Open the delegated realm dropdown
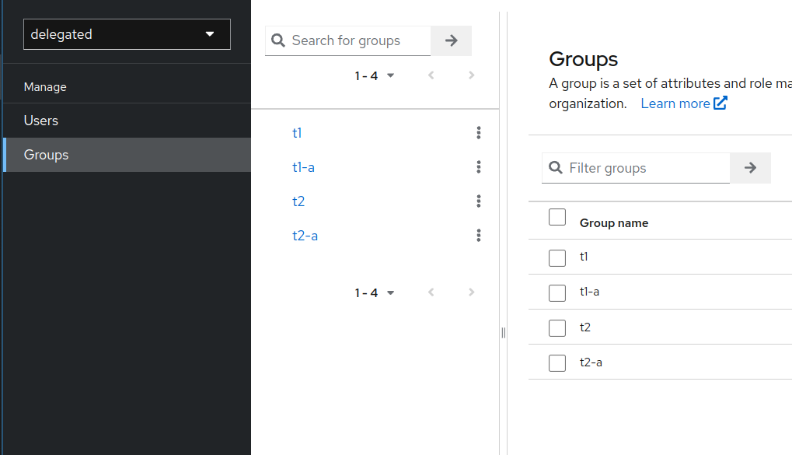 [127, 34]
